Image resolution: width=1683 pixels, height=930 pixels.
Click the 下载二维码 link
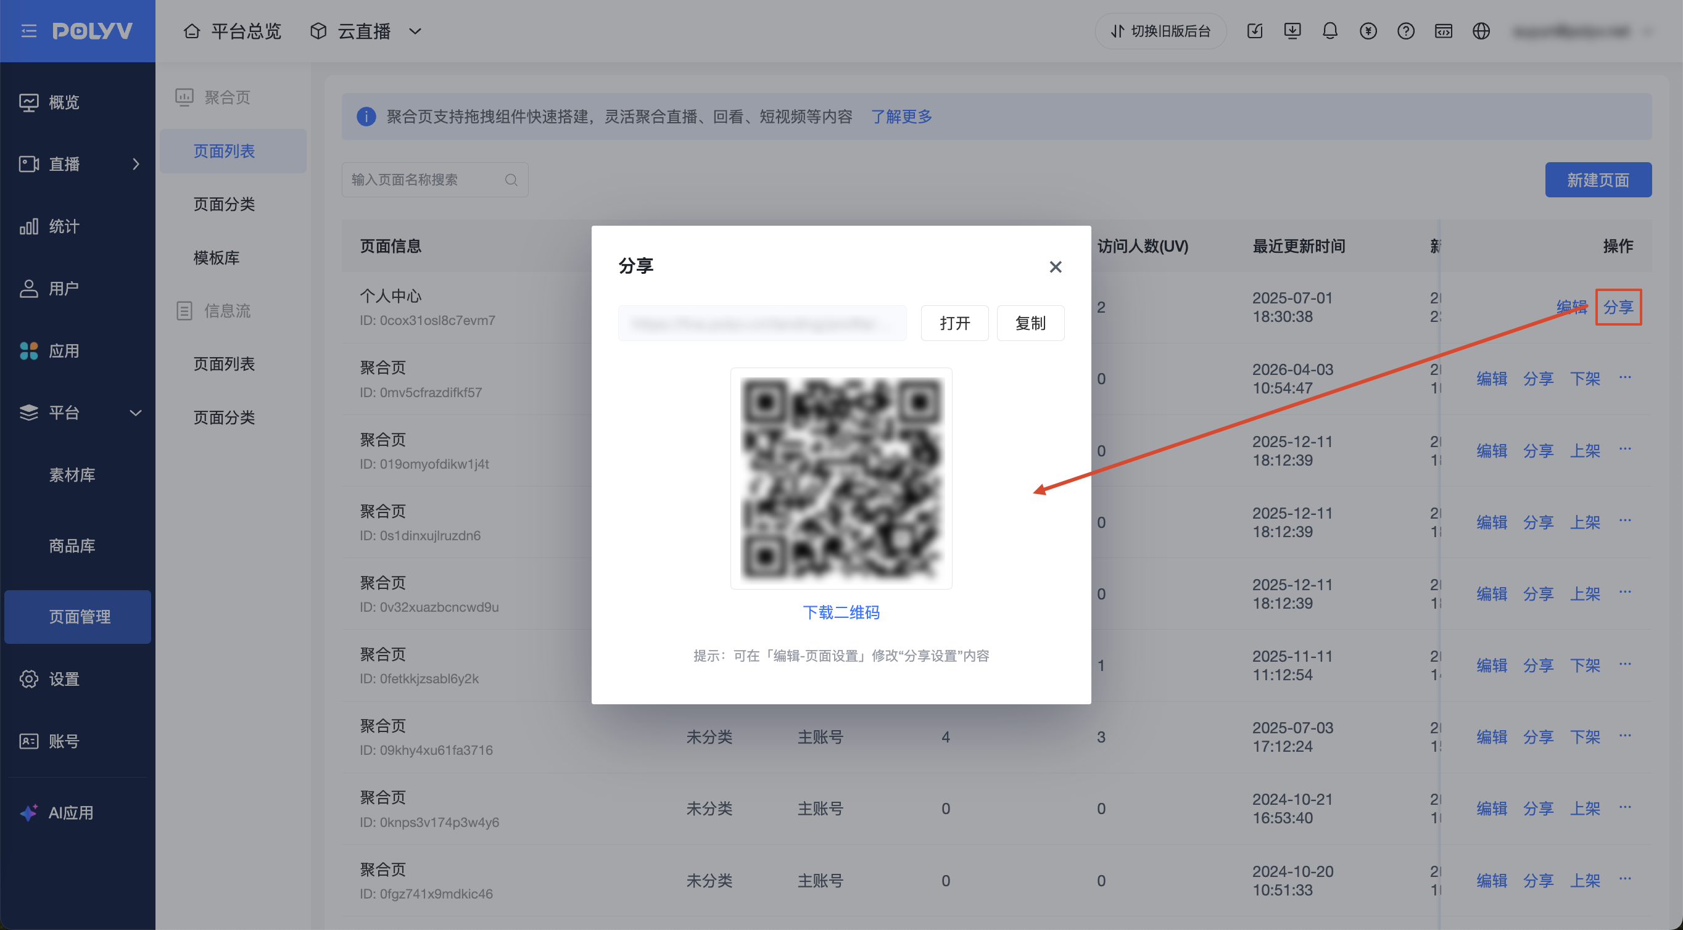tap(841, 612)
